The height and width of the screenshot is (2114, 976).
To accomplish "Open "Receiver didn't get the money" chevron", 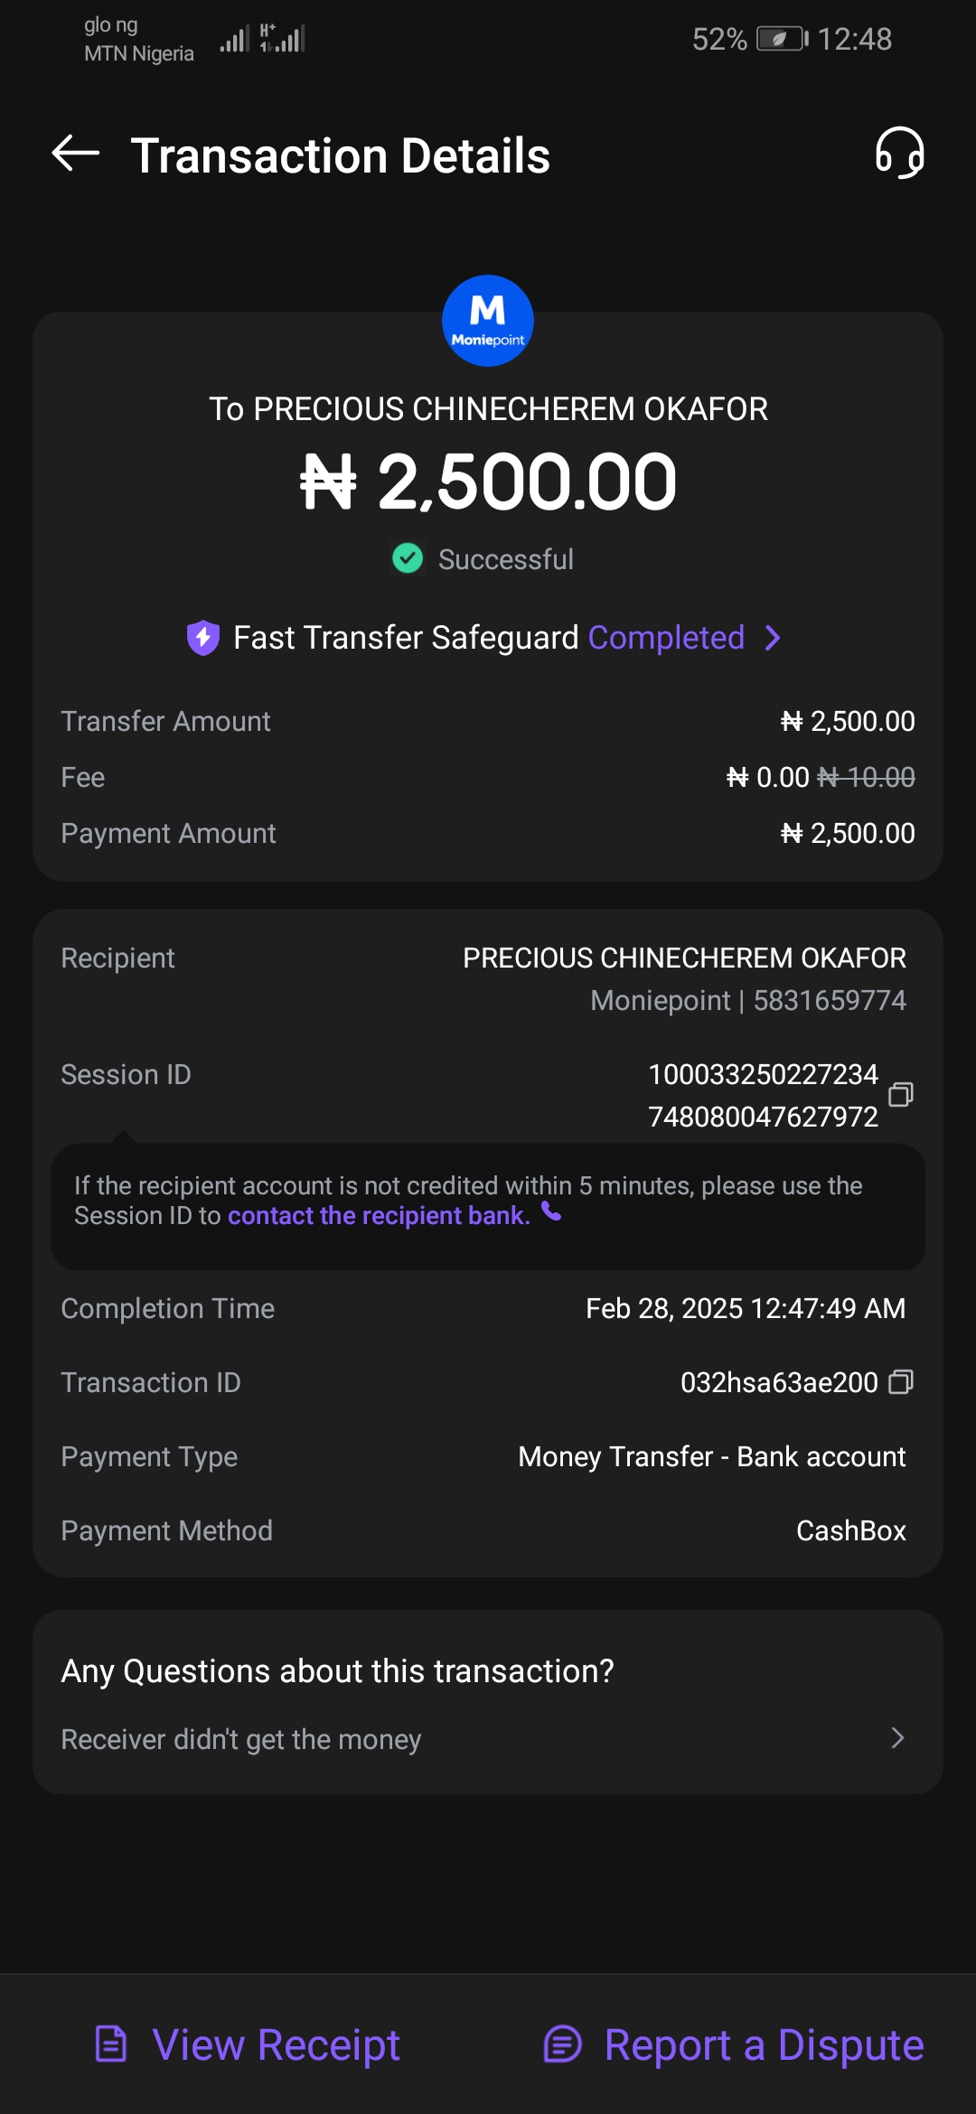I will (896, 1738).
